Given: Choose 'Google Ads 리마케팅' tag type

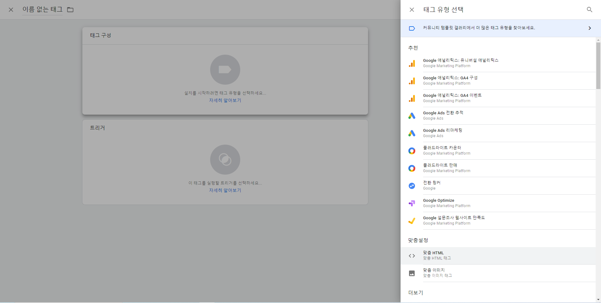Looking at the screenshot, I should tap(498, 133).
